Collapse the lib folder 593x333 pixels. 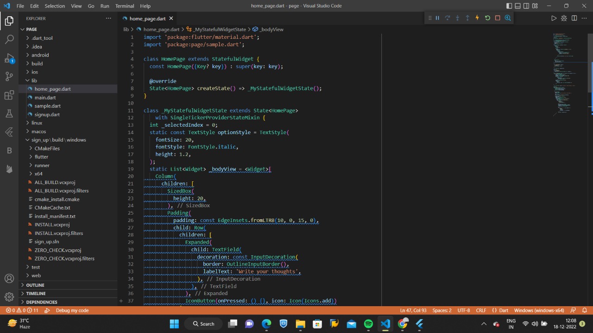tap(34, 80)
